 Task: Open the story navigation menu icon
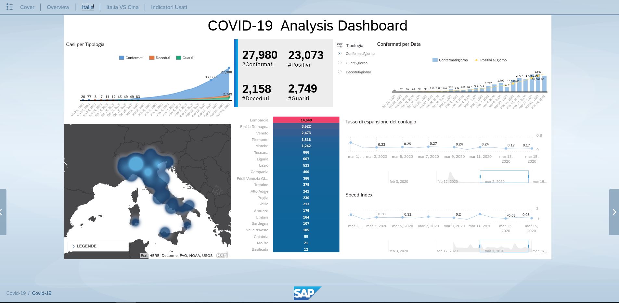click(9, 7)
